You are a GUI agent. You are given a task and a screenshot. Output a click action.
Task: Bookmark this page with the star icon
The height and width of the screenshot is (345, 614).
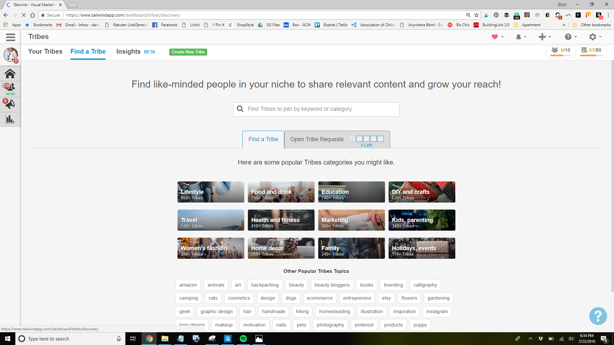pyautogui.click(x=476, y=15)
